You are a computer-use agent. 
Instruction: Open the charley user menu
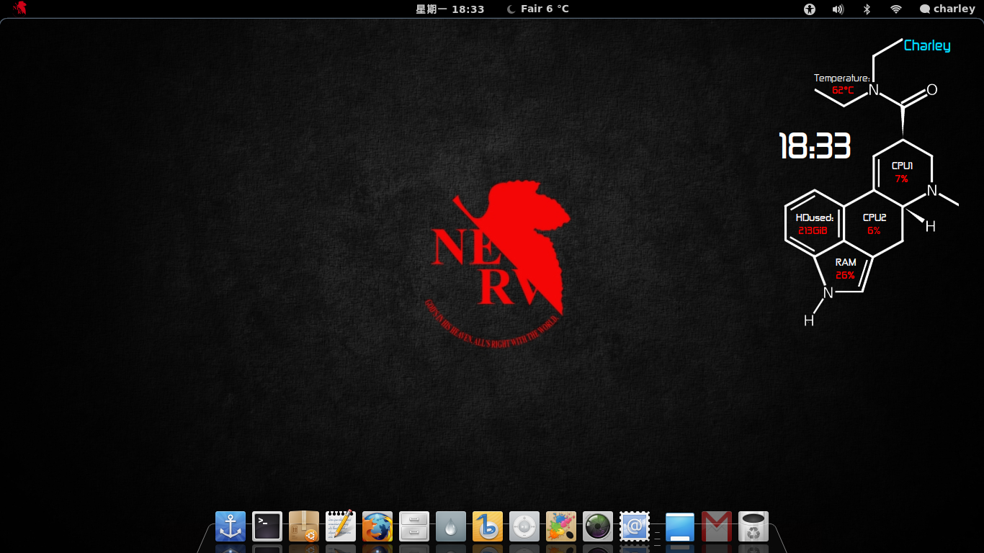coord(947,9)
